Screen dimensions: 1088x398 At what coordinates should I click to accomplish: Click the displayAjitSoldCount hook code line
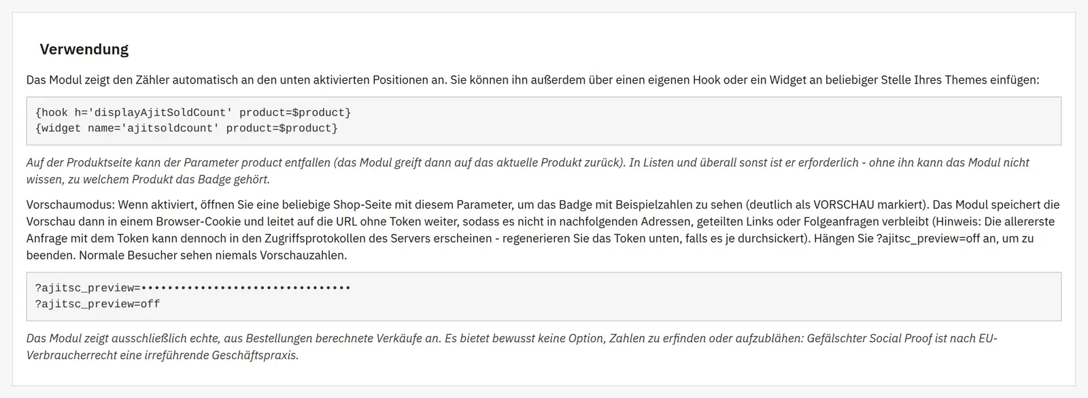pos(193,113)
